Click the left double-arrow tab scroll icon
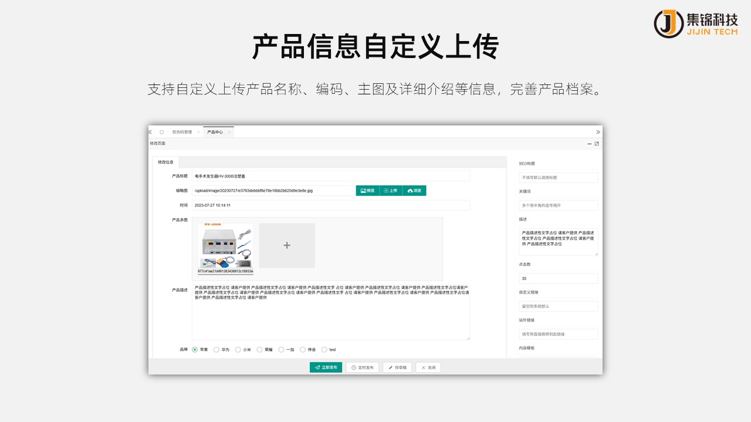The height and width of the screenshot is (422, 751). pos(150,132)
